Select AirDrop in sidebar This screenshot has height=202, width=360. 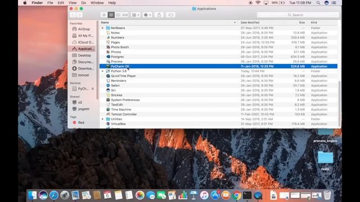[82, 29]
